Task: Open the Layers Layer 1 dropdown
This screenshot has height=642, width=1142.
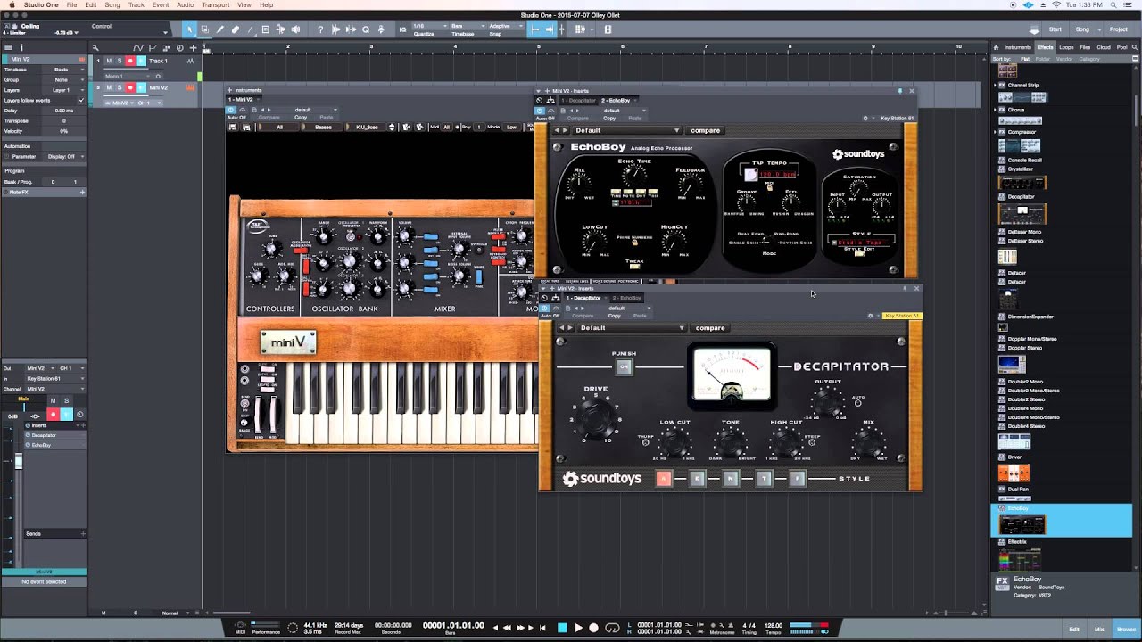Action: coord(63,90)
